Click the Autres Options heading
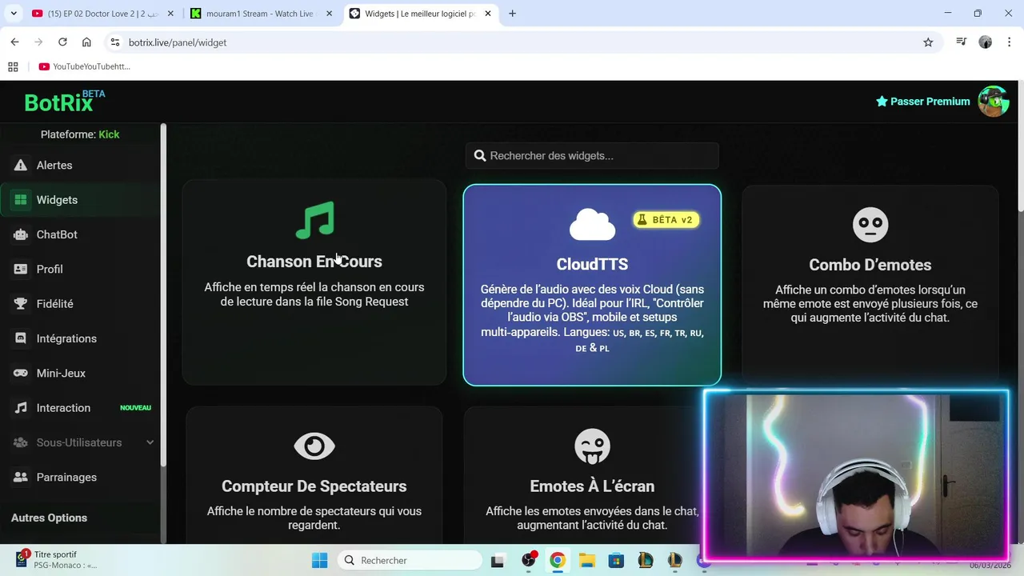Image resolution: width=1024 pixels, height=576 pixels. tap(49, 518)
